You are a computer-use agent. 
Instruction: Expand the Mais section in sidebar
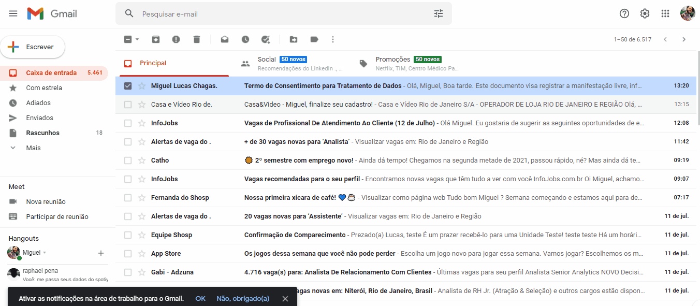pyautogui.click(x=33, y=148)
